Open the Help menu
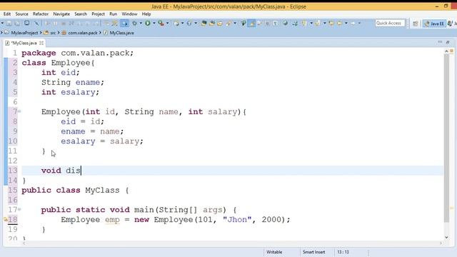457x257 pixels. 146,14
